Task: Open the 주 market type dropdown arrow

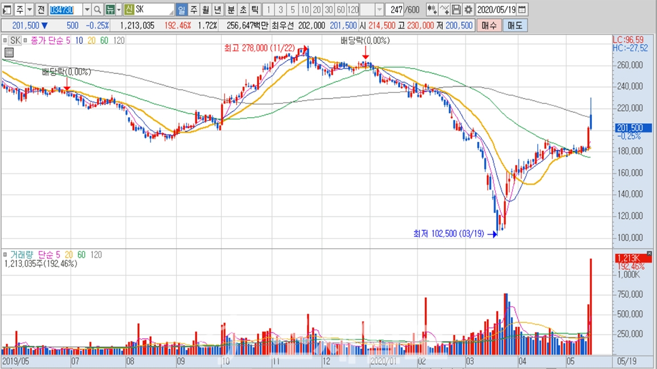Action: coord(30,10)
